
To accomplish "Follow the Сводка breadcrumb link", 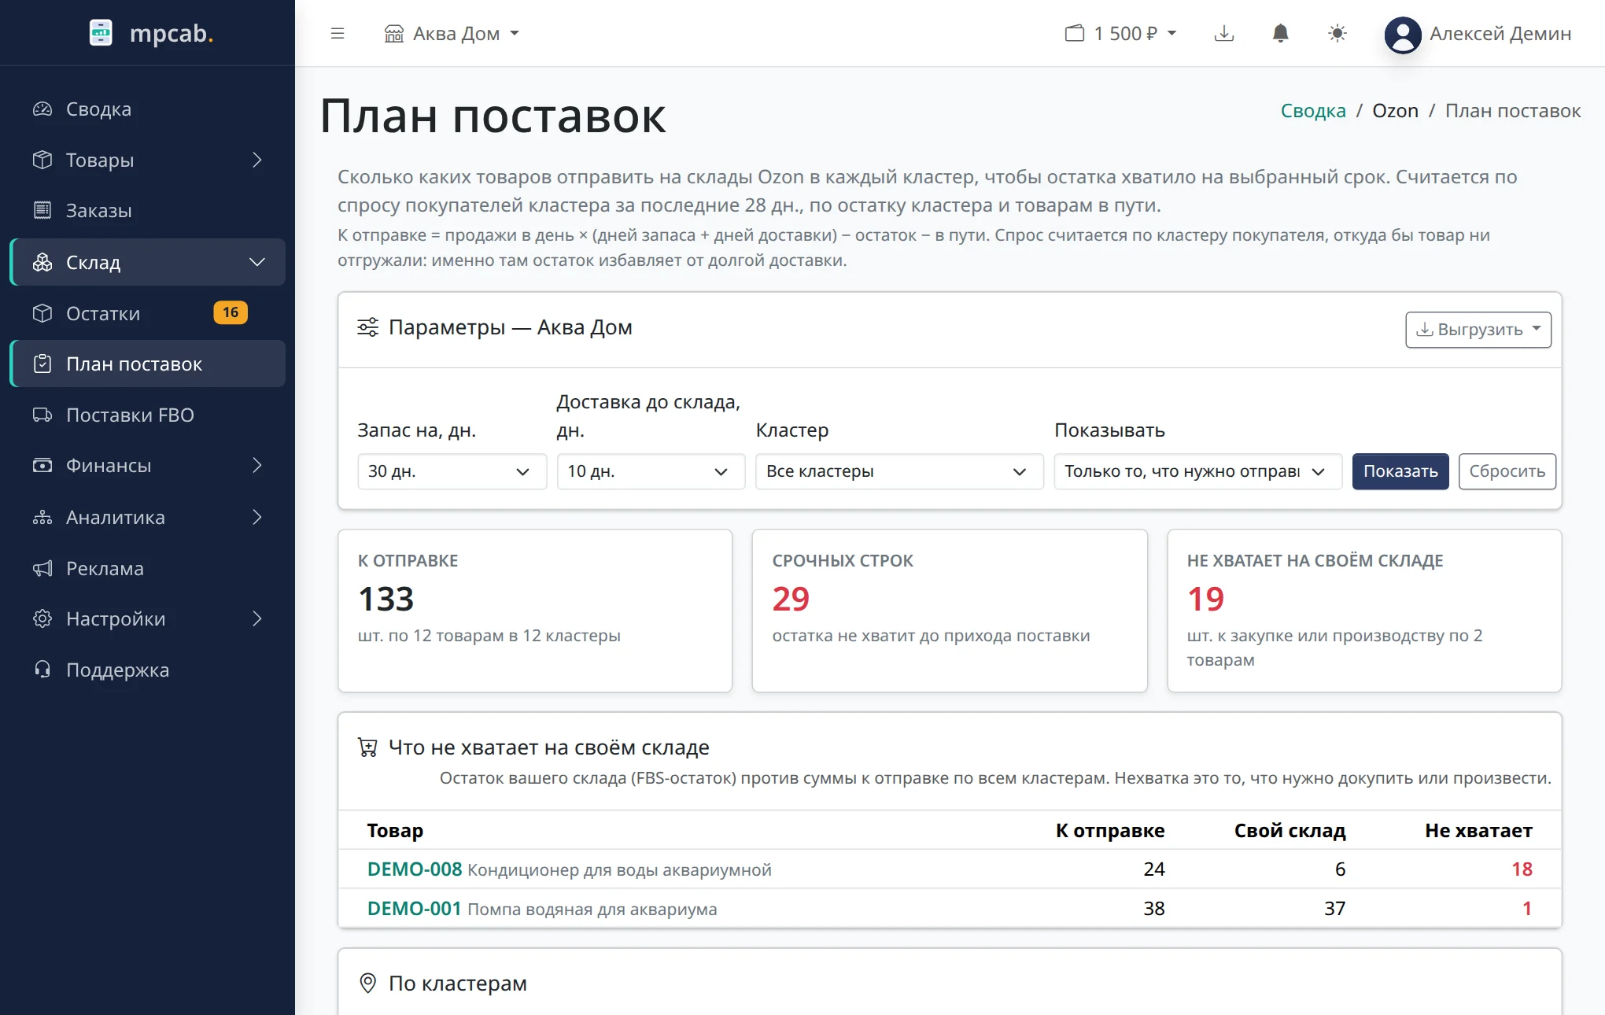I will (x=1313, y=110).
